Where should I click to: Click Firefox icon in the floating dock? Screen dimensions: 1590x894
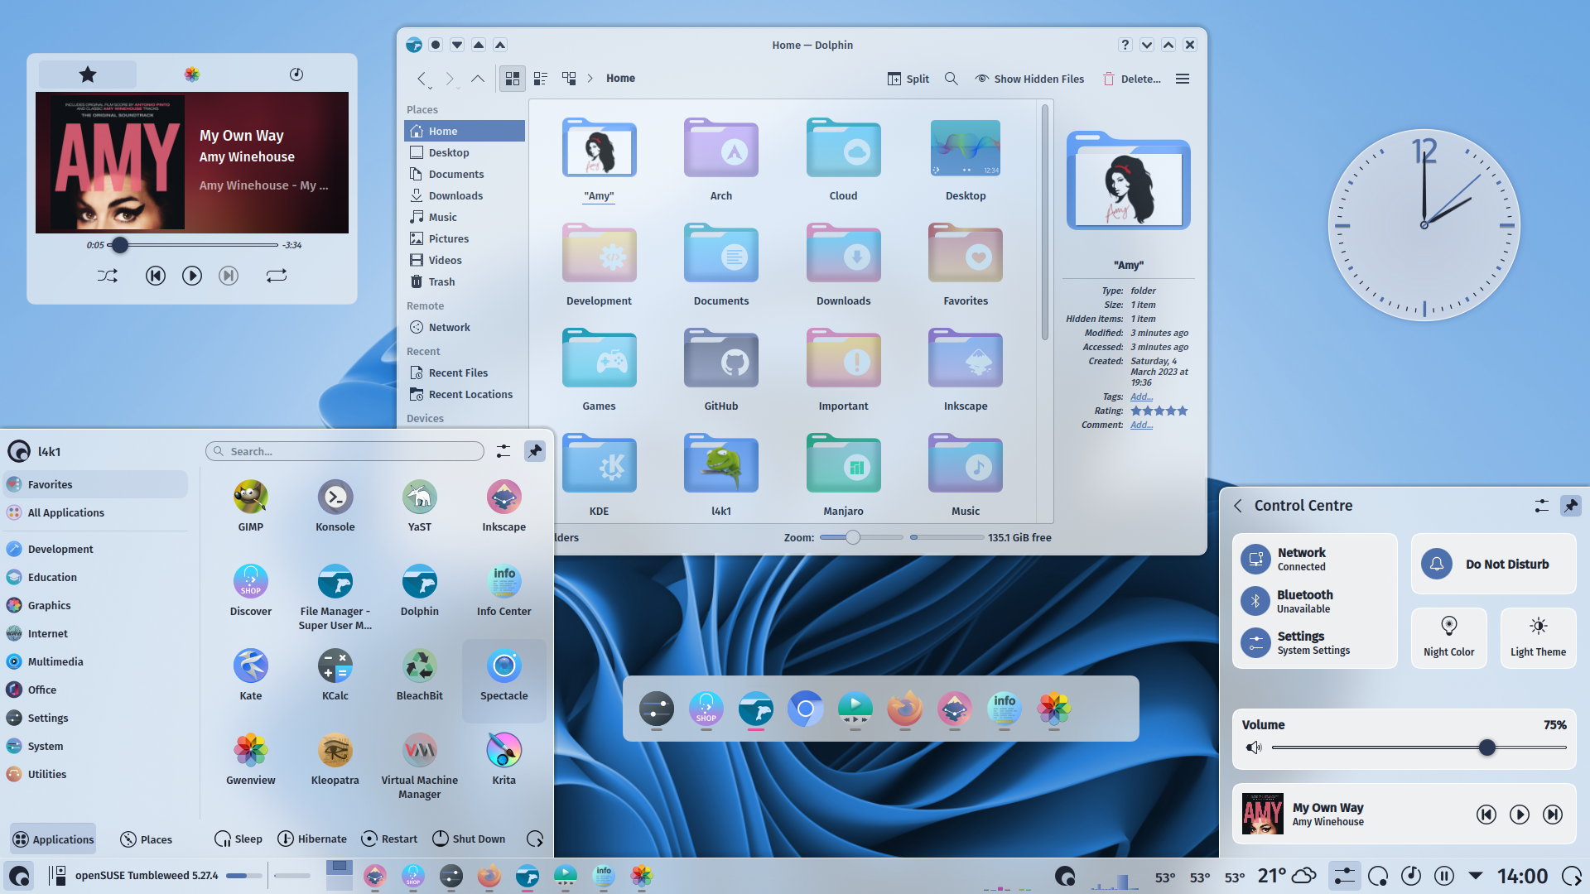pyautogui.click(x=904, y=709)
